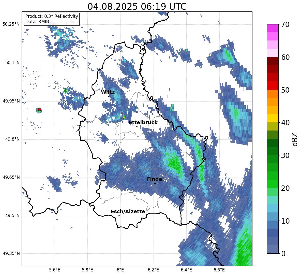This screenshot has width=301, height=275.
Task: Click the yellow echo pixel west of Ettelbruck
Action: click(x=124, y=117)
